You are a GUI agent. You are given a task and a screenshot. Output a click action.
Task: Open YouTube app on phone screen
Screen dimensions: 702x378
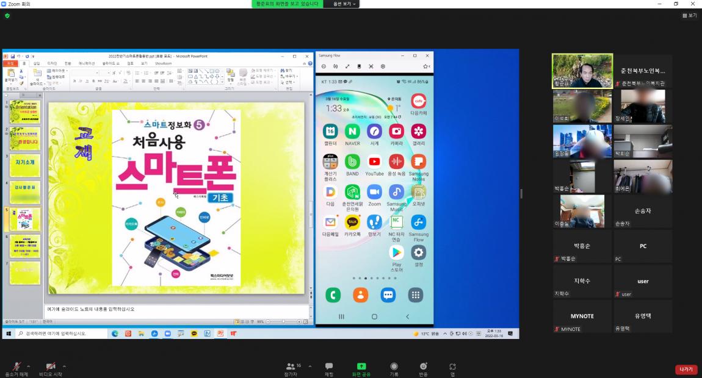pyautogui.click(x=374, y=165)
